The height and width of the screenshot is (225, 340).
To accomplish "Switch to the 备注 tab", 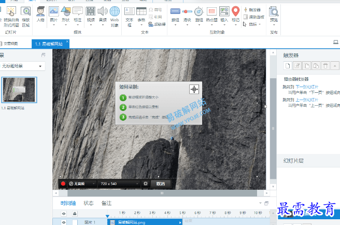I will [106, 203].
